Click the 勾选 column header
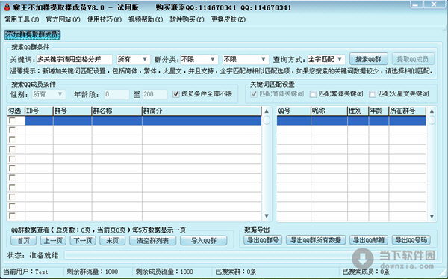Image resolution: width=448 pixels, height=279 pixels. [16, 111]
